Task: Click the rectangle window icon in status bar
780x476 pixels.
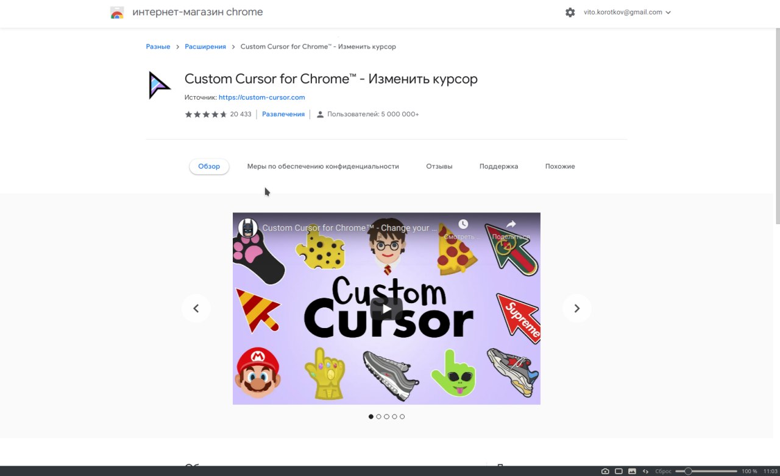Action: tap(619, 471)
